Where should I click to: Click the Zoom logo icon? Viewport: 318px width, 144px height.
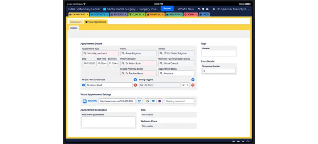[85, 101]
